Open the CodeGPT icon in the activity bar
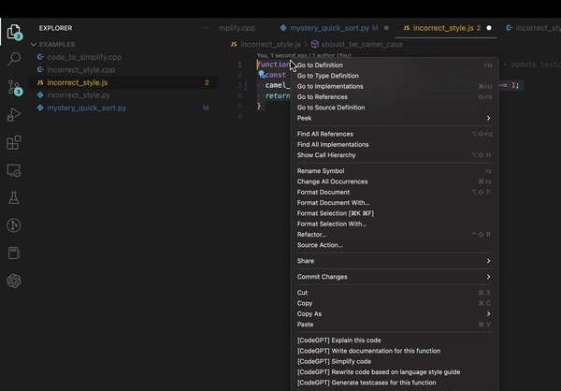 coord(14,281)
